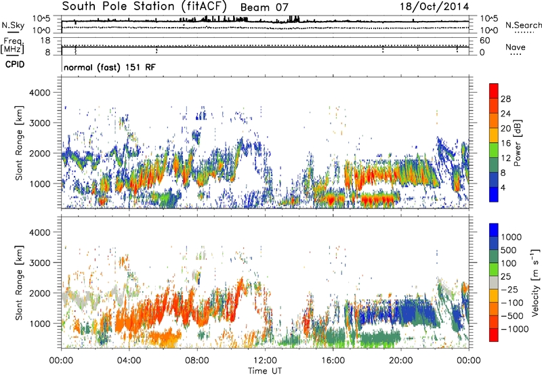Screen dimensions: 542x375
Task: Click '3000' tick in the velocity panel
Action: click(x=39, y=263)
